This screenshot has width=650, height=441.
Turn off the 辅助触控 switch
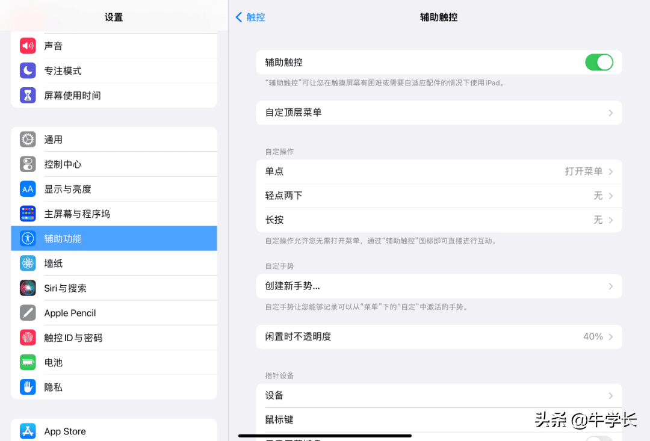pos(598,62)
